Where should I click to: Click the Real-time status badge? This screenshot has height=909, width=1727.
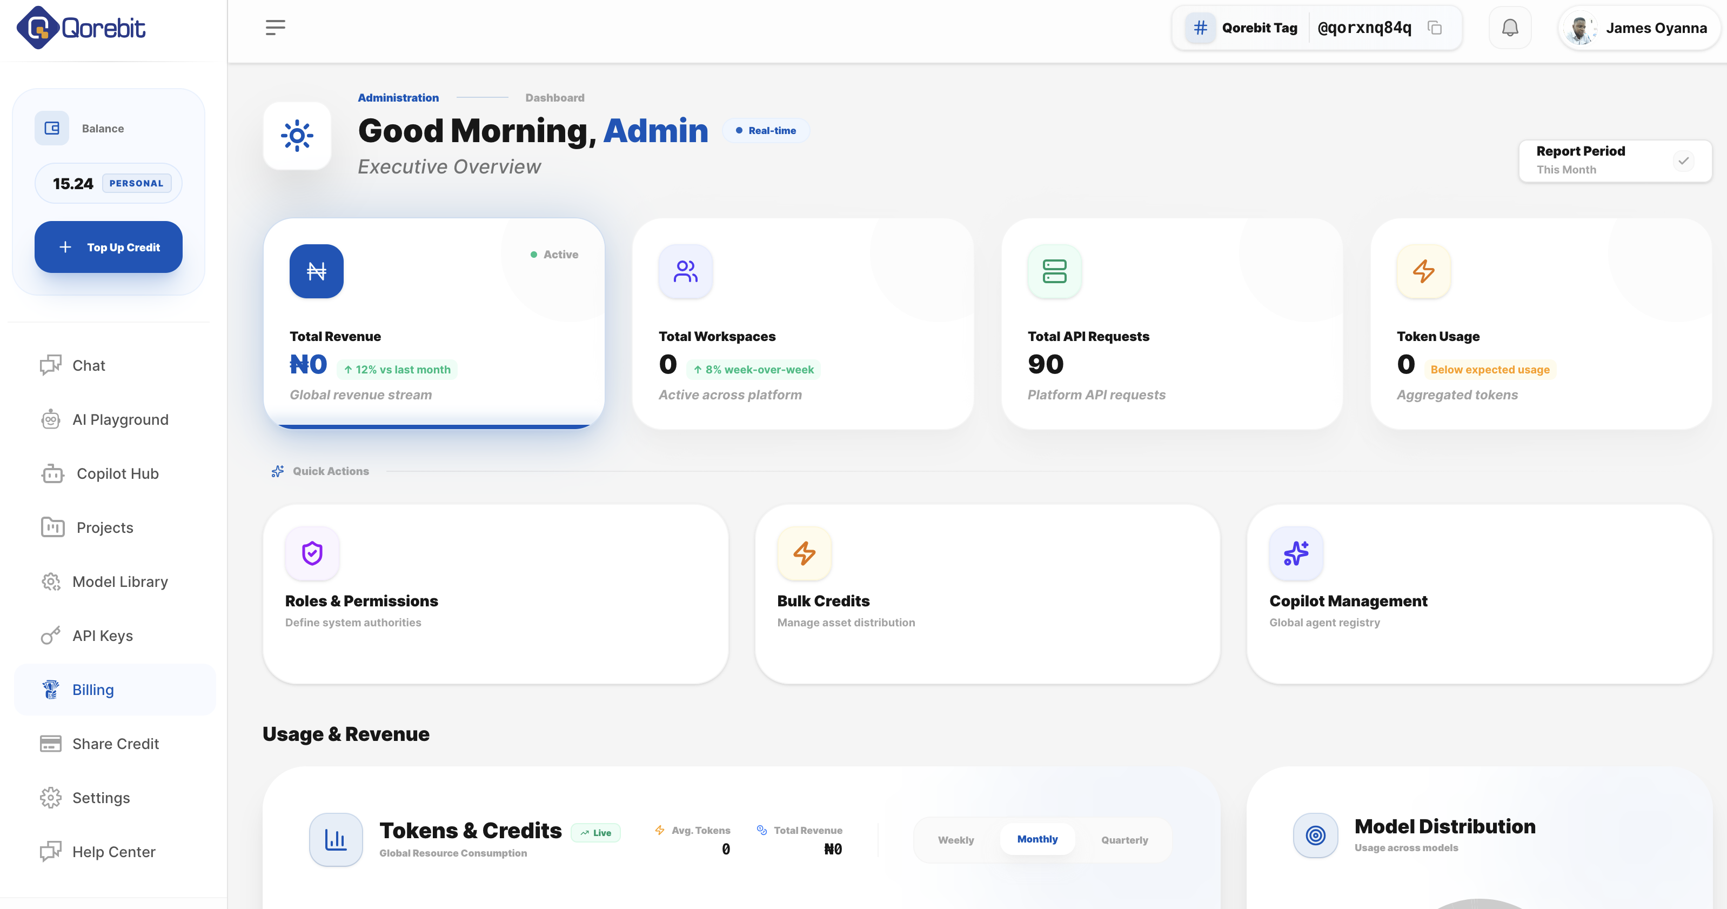point(766,131)
